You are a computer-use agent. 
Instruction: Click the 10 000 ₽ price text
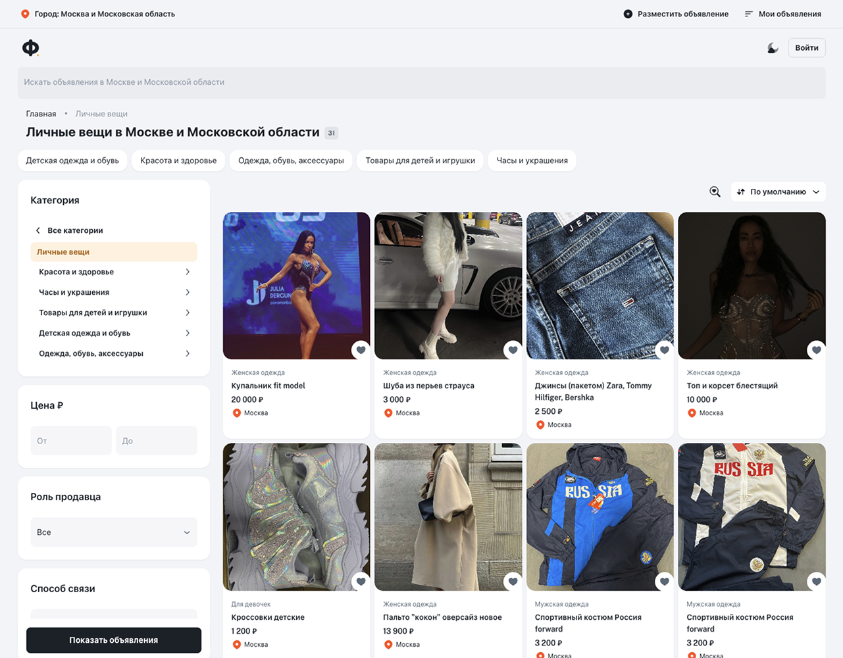pos(702,399)
